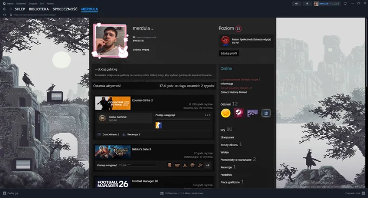Open the Odznaki 12 link
The width and height of the screenshot is (368, 198).
(x=229, y=104)
